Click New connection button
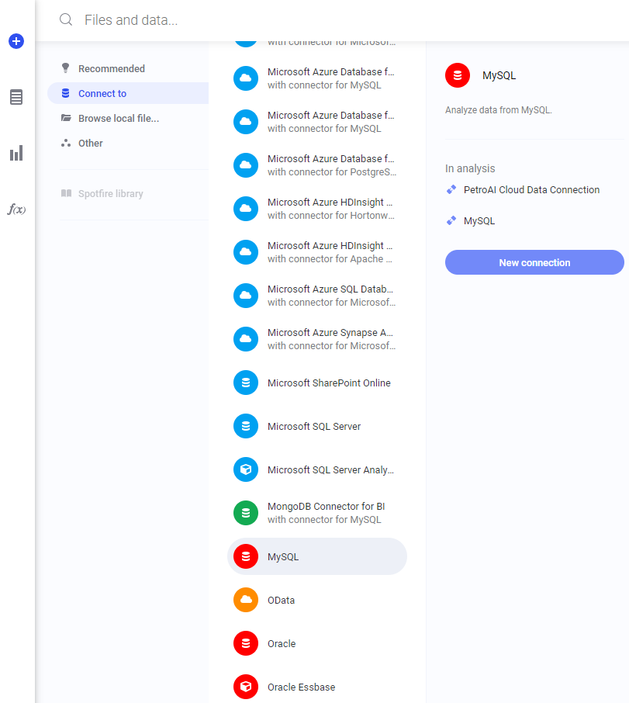This screenshot has height=703, width=629. (x=534, y=262)
